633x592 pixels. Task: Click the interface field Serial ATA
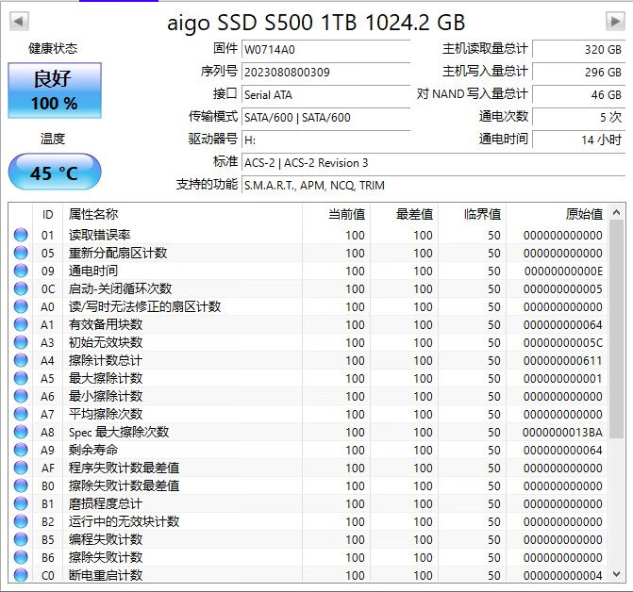tap(325, 95)
